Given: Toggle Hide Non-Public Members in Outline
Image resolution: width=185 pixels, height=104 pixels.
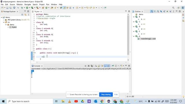Looking at the screenshot, I should (x=167, y=12).
